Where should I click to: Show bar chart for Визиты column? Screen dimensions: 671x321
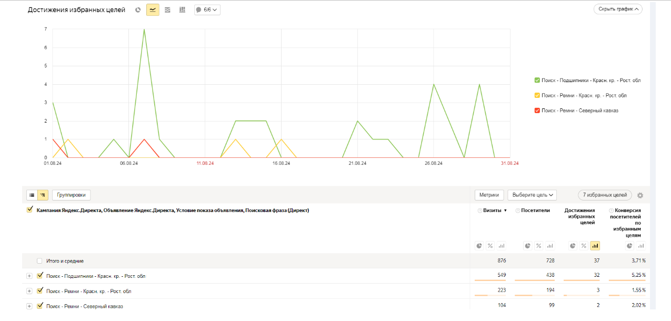tap(501, 246)
